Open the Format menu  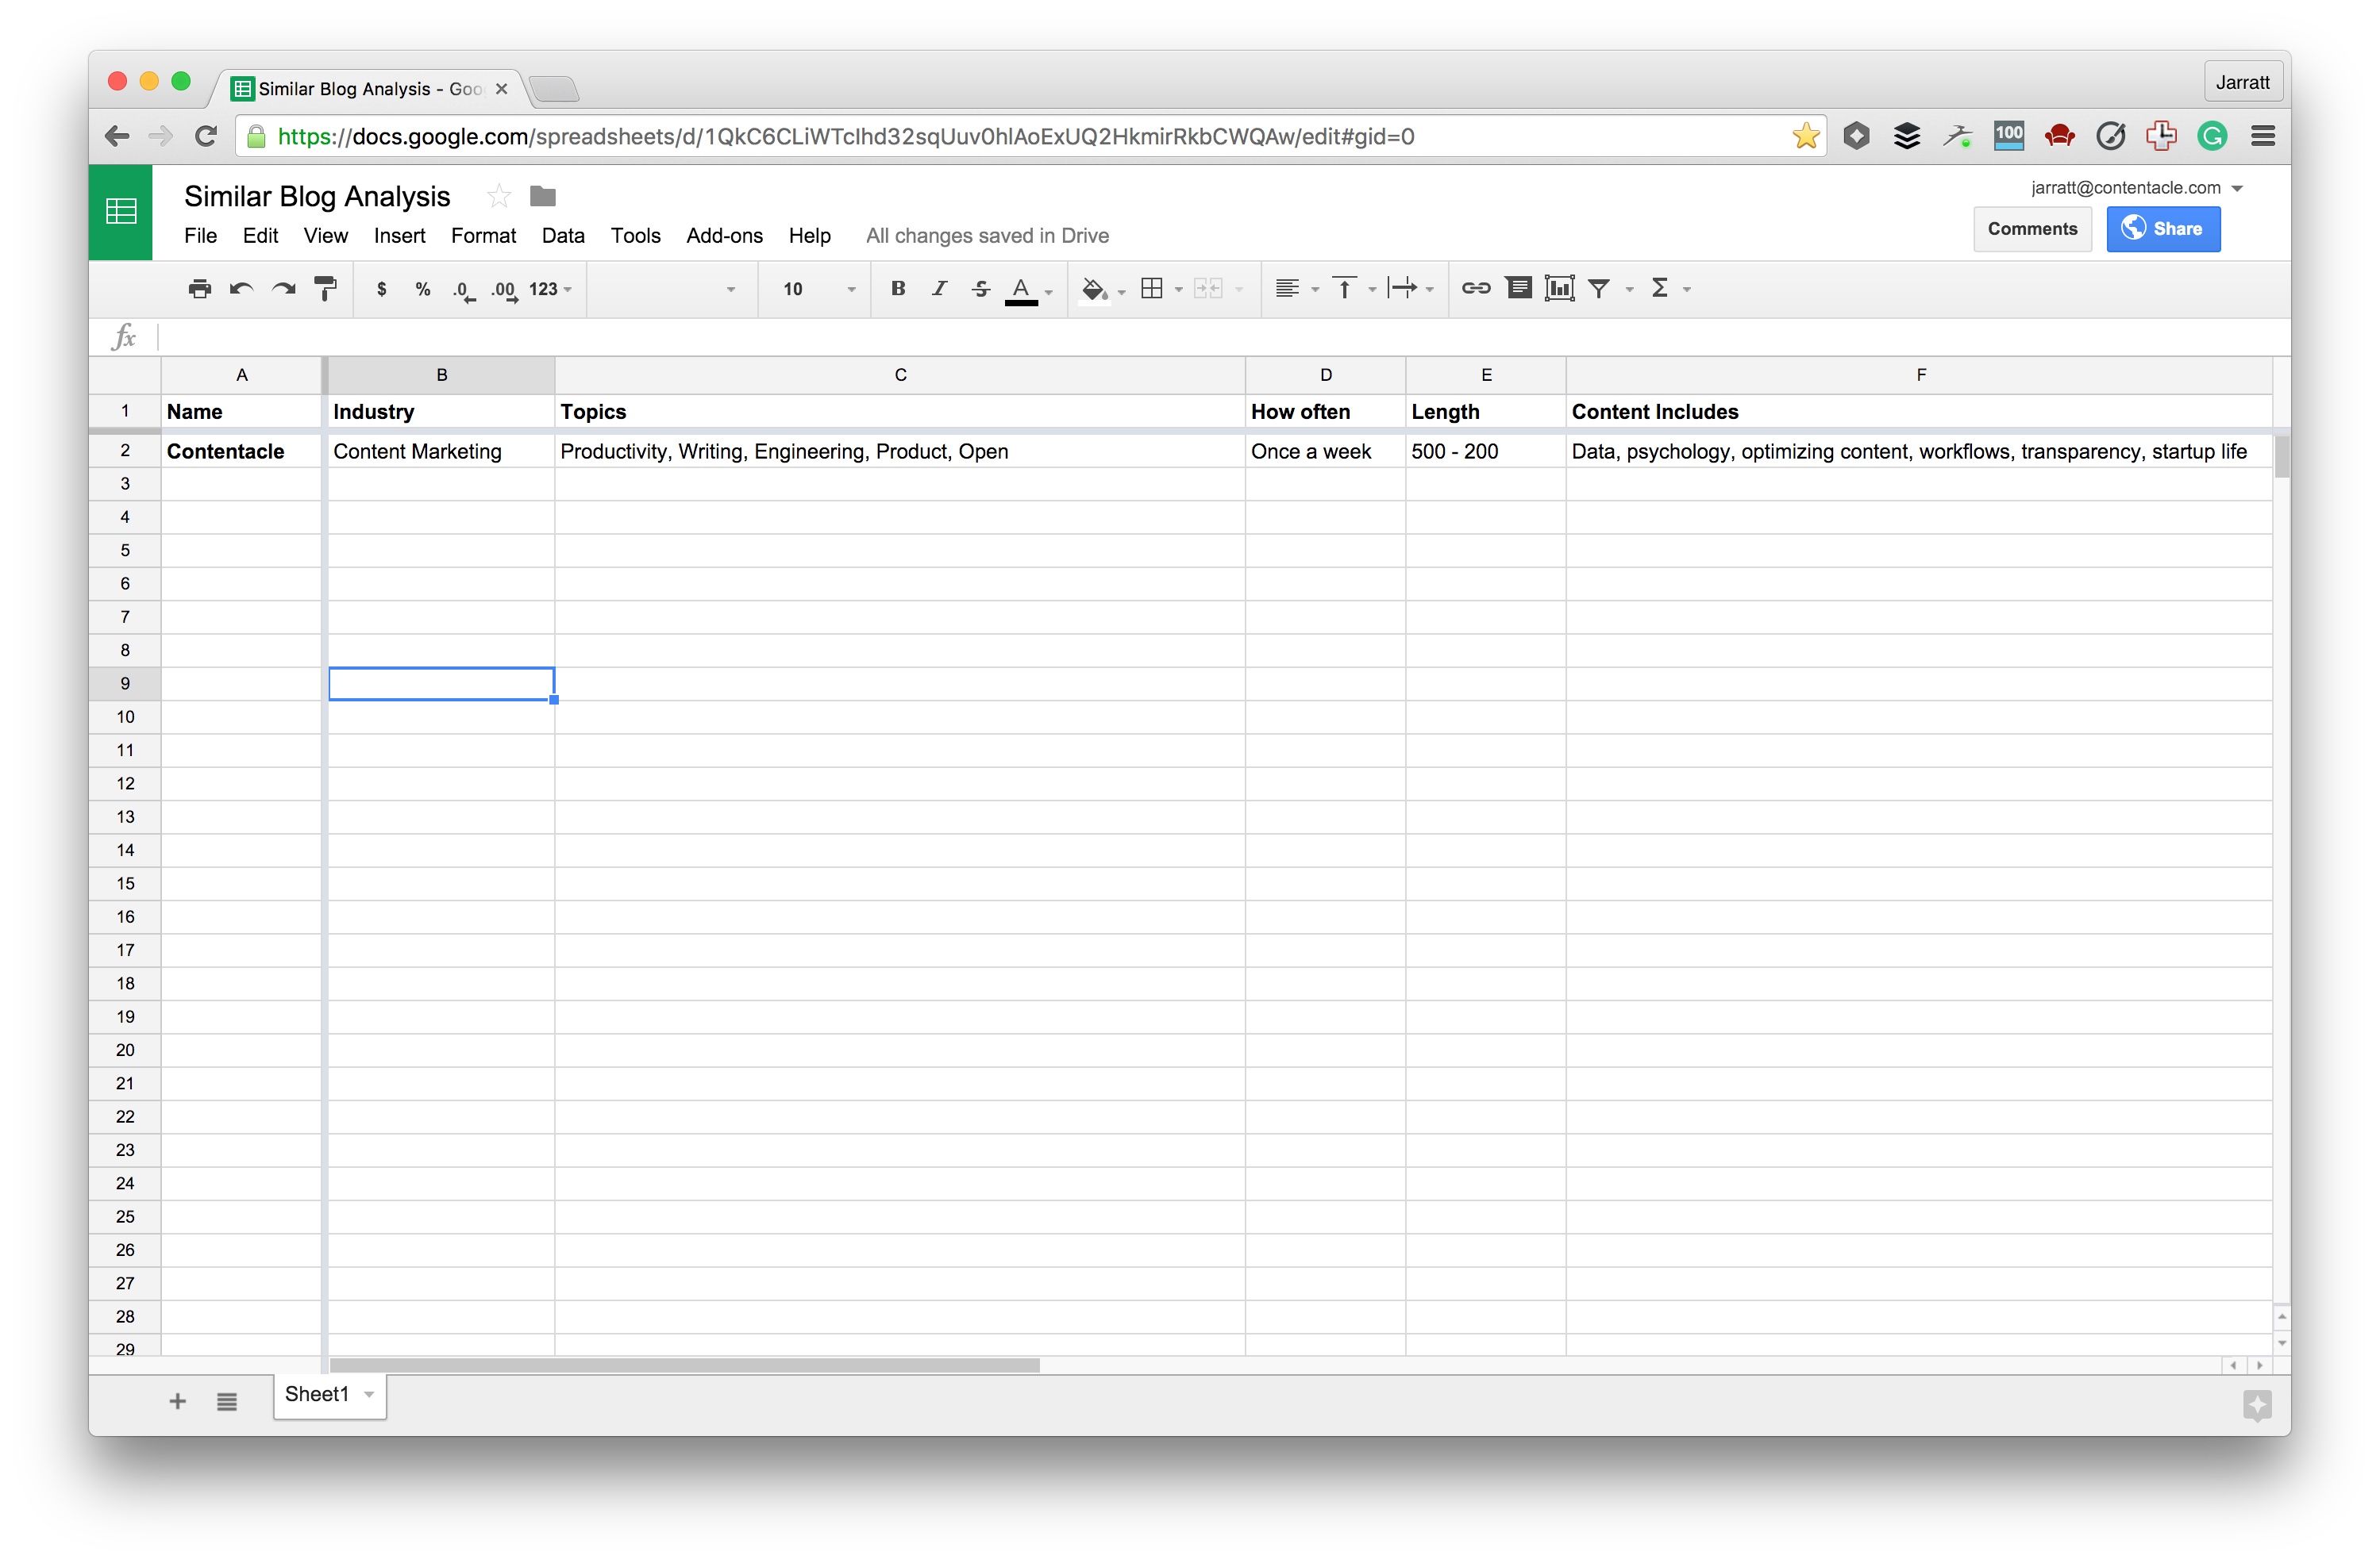click(x=483, y=236)
